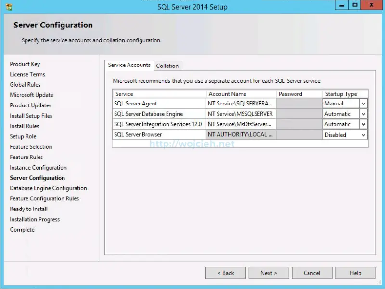Image resolution: width=385 pixels, height=289 pixels.
Task: Click the SQL Server Agent password field
Action: pyautogui.click(x=298, y=104)
